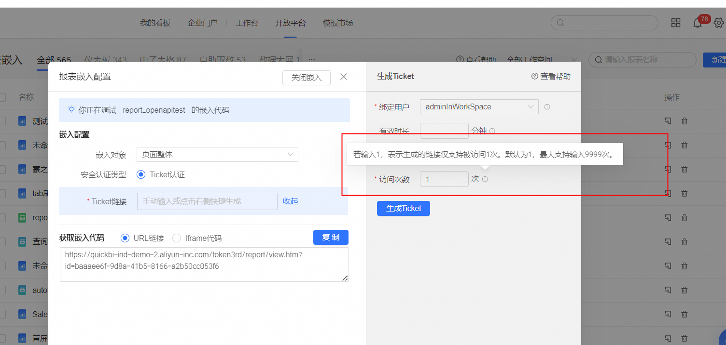Click the 收起 collapse link
This screenshot has height=345, width=726.
pyautogui.click(x=290, y=201)
